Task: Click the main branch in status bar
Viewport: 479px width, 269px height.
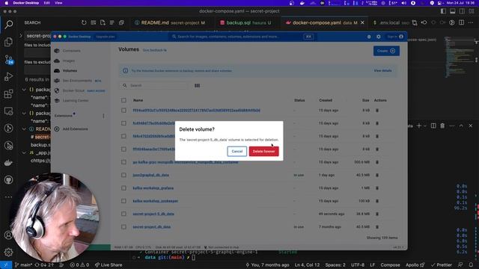Action: [x=22, y=265]
